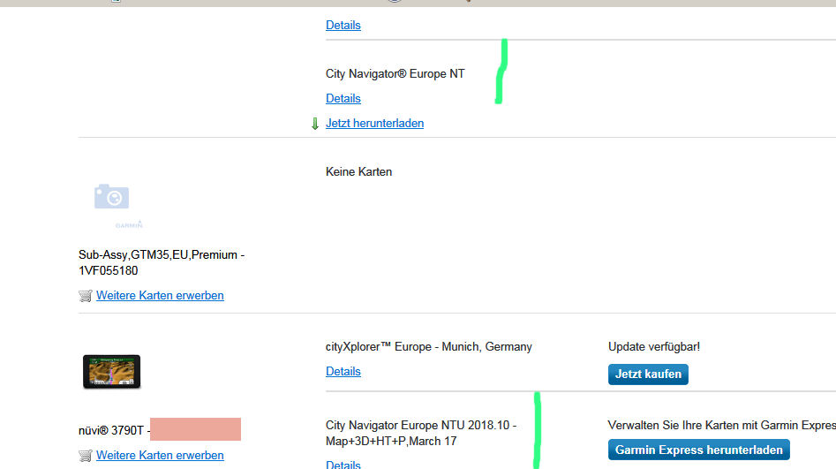This screenshot has width=836, height=469.
Task: Open Details under City Navigator Europe NTU 2018.10
Action: click(x=343, y=465)
